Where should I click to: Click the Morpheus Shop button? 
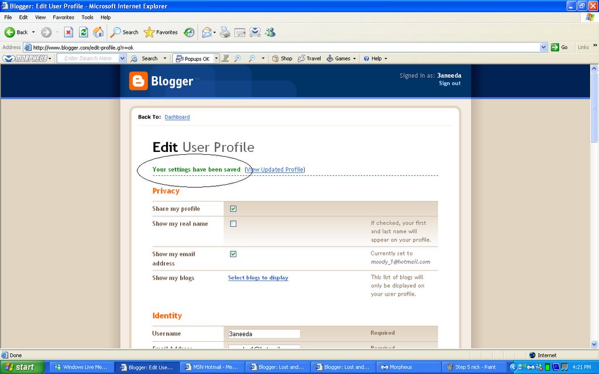(x=282, y=58)
